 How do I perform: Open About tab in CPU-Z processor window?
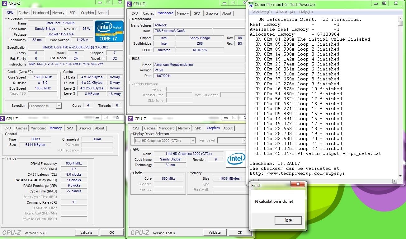(102, 13)
